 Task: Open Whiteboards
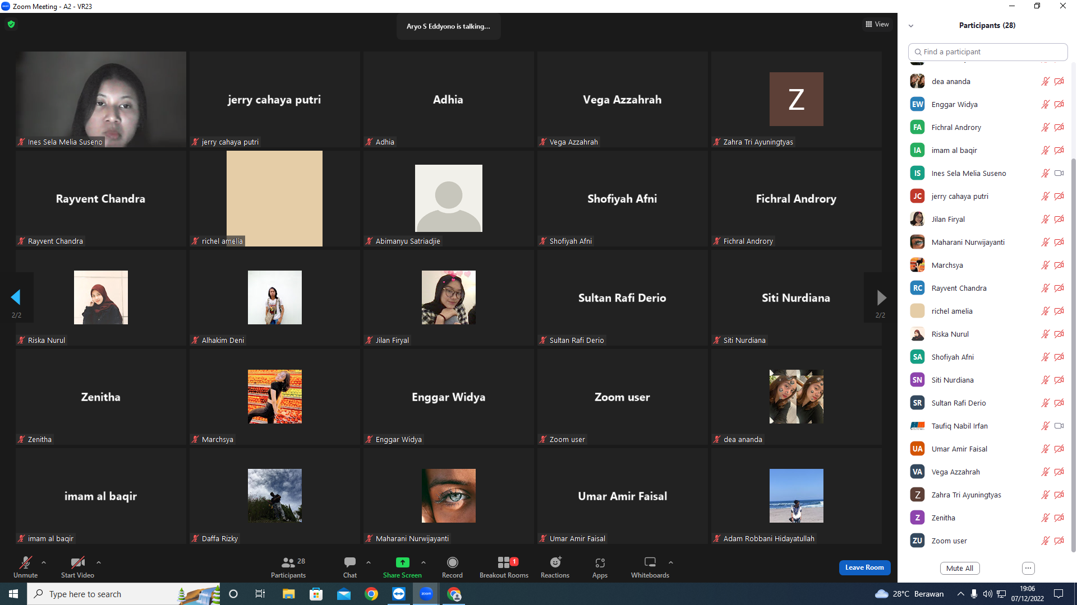650,567
